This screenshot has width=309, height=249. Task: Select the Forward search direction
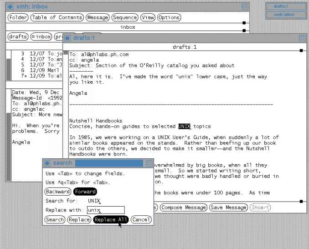[86, 192]
